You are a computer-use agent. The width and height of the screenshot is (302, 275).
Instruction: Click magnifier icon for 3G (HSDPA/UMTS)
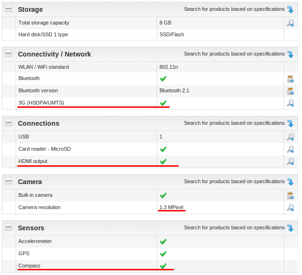pyautogui.click(x=291, y=103)
